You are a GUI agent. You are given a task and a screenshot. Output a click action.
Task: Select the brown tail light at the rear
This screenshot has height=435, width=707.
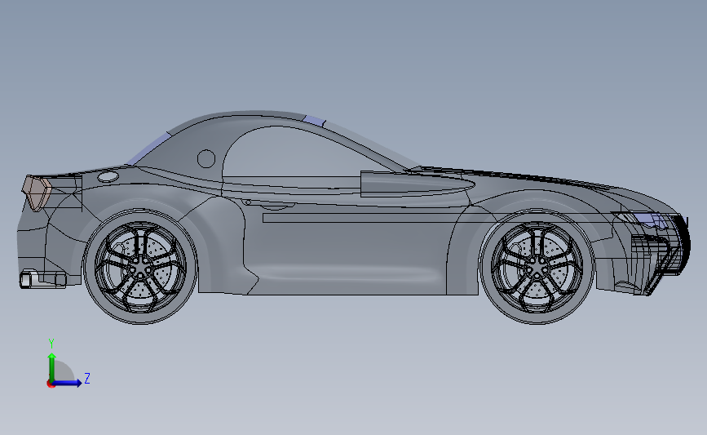(x=38, y=193)
